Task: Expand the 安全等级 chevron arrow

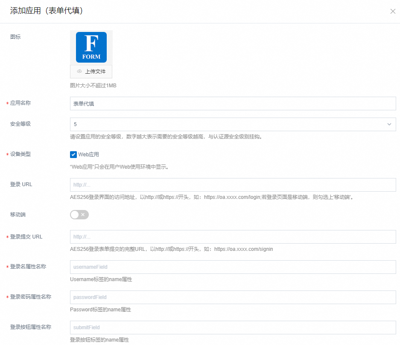Action: 389,124
